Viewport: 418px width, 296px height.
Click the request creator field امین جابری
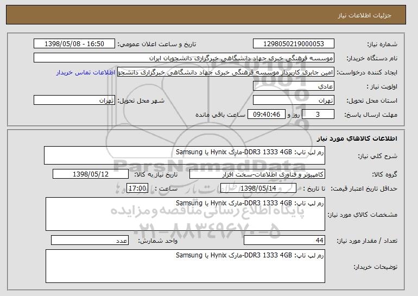[226, 72]
